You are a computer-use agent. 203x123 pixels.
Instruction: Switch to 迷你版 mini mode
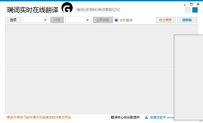pos(187,20)
